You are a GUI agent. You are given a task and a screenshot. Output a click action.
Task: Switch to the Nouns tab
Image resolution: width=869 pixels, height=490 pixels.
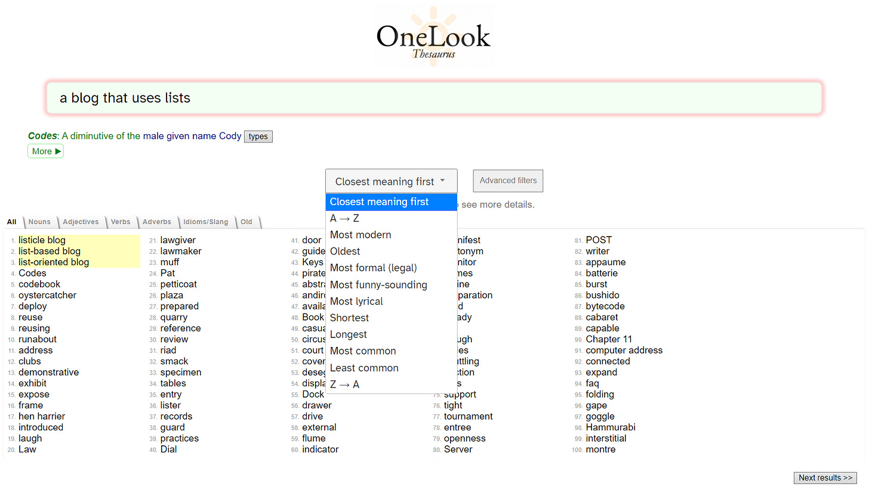click(x=39, y=222)
